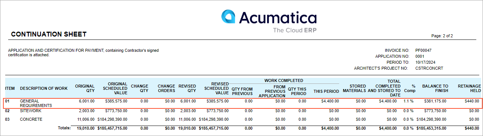This screenshot has width=483, height=136.
Task: Click the Acumatica logo icon
Action: pyautogui.click(x=228, y=17)
